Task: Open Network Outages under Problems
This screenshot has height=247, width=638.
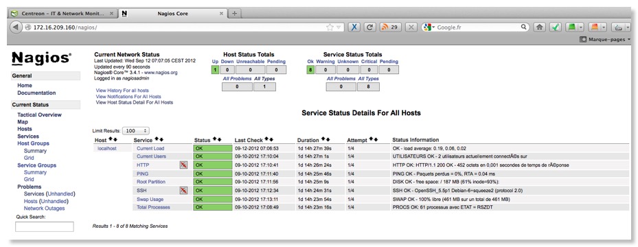Action: [x=45, y=209]
